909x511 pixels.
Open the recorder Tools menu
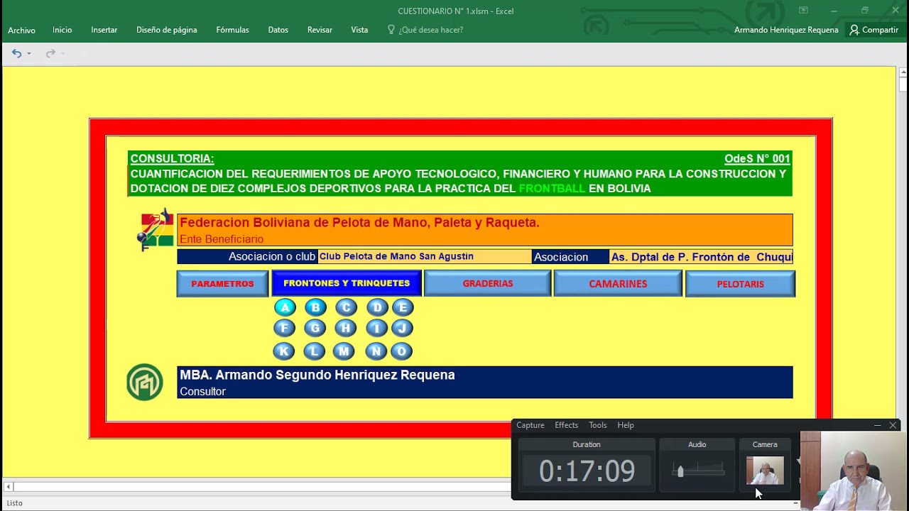[x=598, y=425]
